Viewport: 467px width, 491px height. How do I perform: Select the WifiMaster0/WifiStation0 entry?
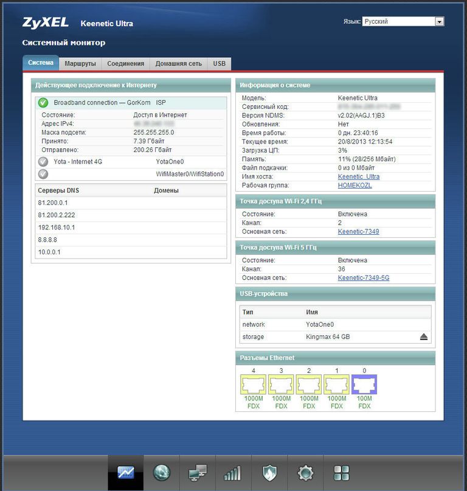pos(190,174)
